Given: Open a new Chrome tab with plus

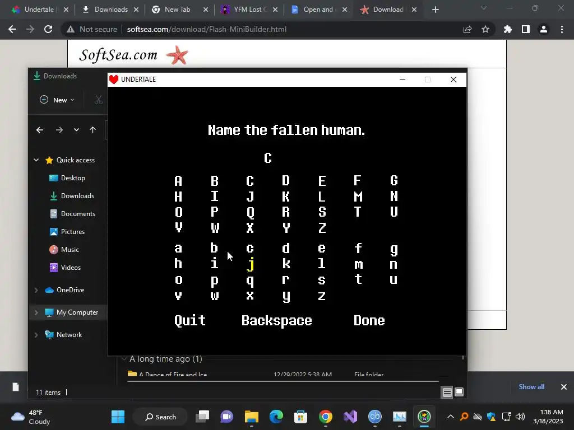Looking at the screenshot, I should click(x=435, y=10).
